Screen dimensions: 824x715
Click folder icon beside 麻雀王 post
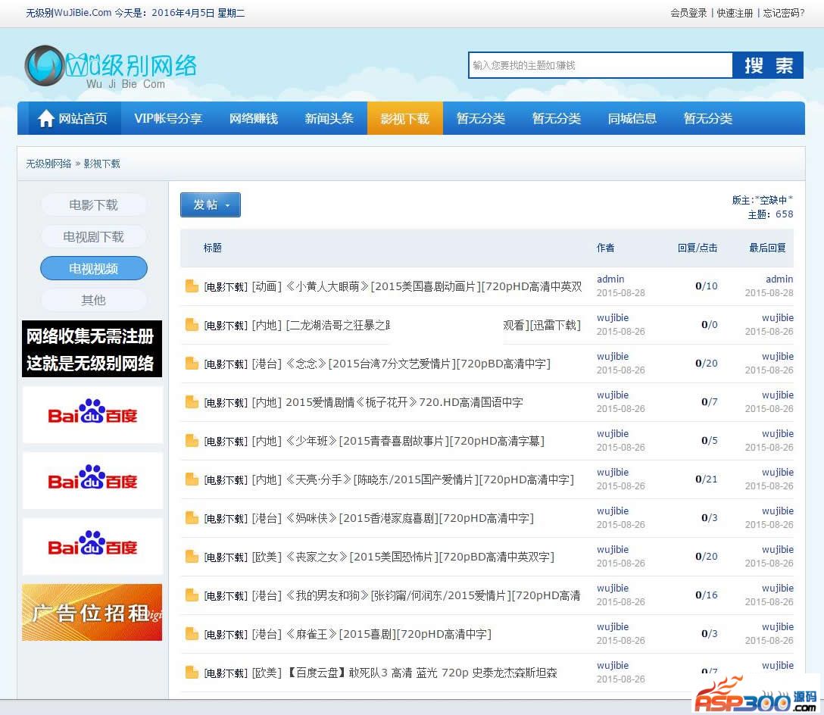(x=192, y=634)
